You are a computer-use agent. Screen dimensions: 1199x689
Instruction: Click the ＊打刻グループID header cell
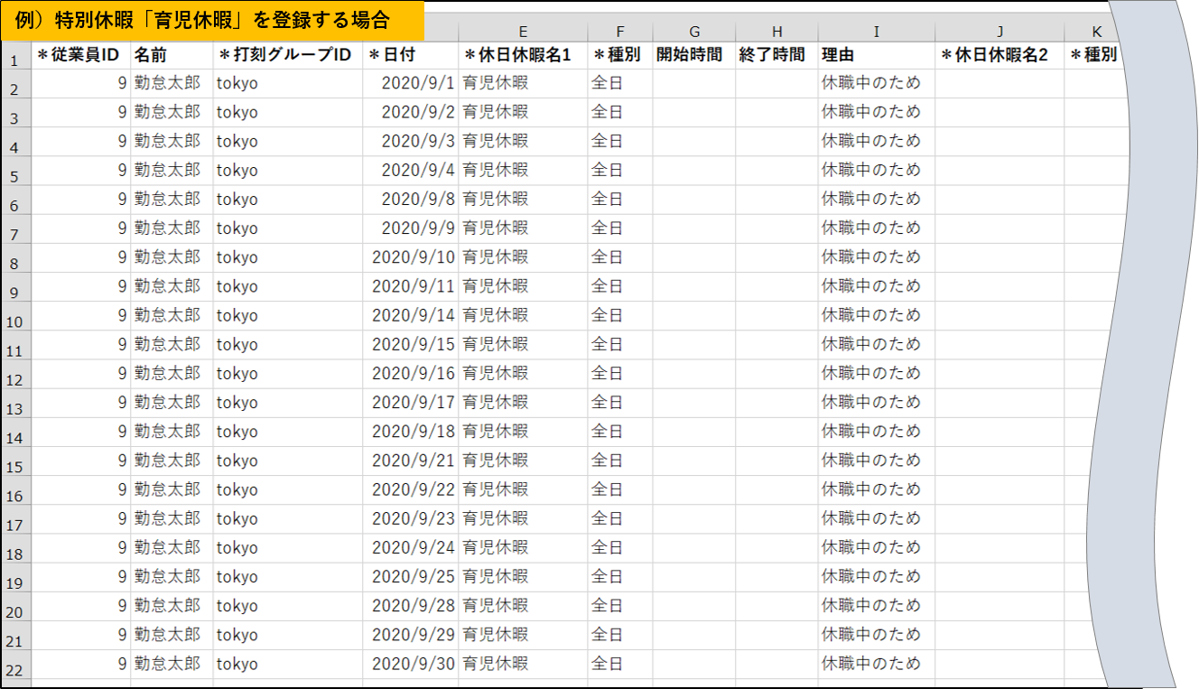287,55
